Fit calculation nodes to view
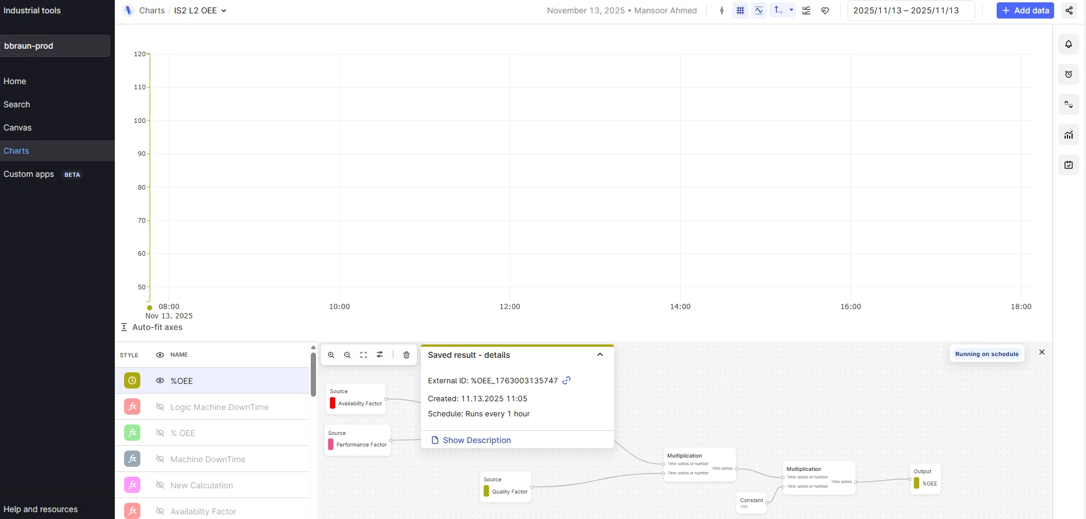Screen dimensions: 1086x519 coord(364,355)
